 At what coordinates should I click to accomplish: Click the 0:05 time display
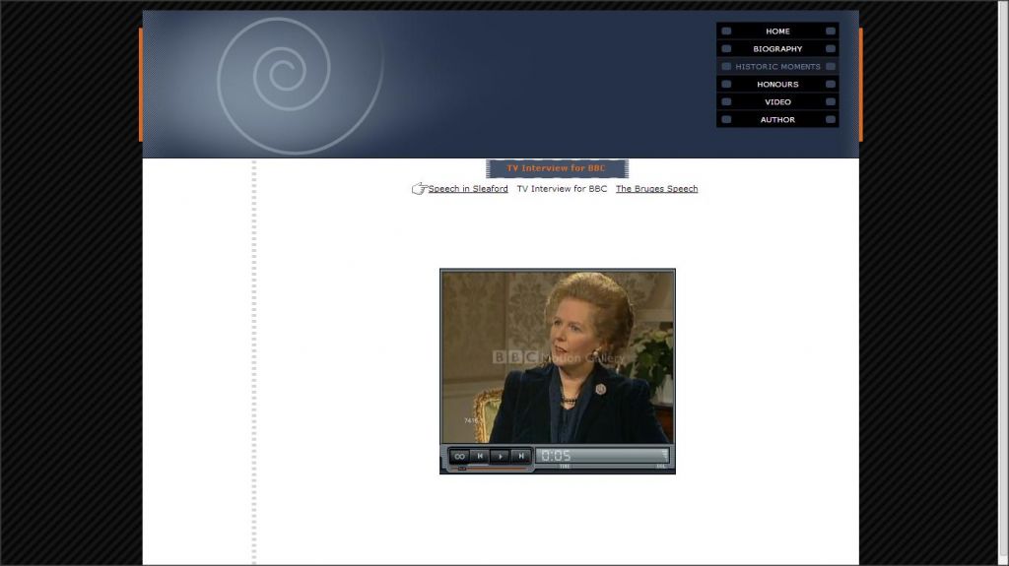[x=556, y=456]
